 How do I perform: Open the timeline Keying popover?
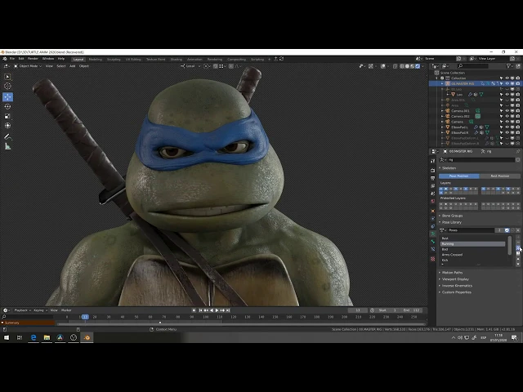point(40,310)
